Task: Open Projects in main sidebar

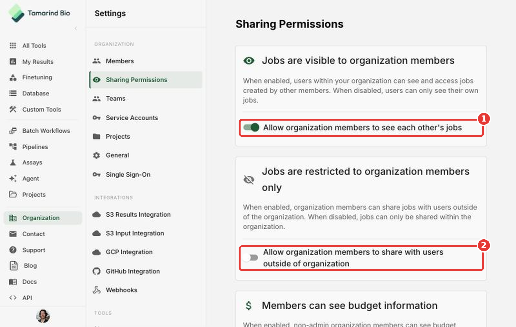Action: coord(34,194)
